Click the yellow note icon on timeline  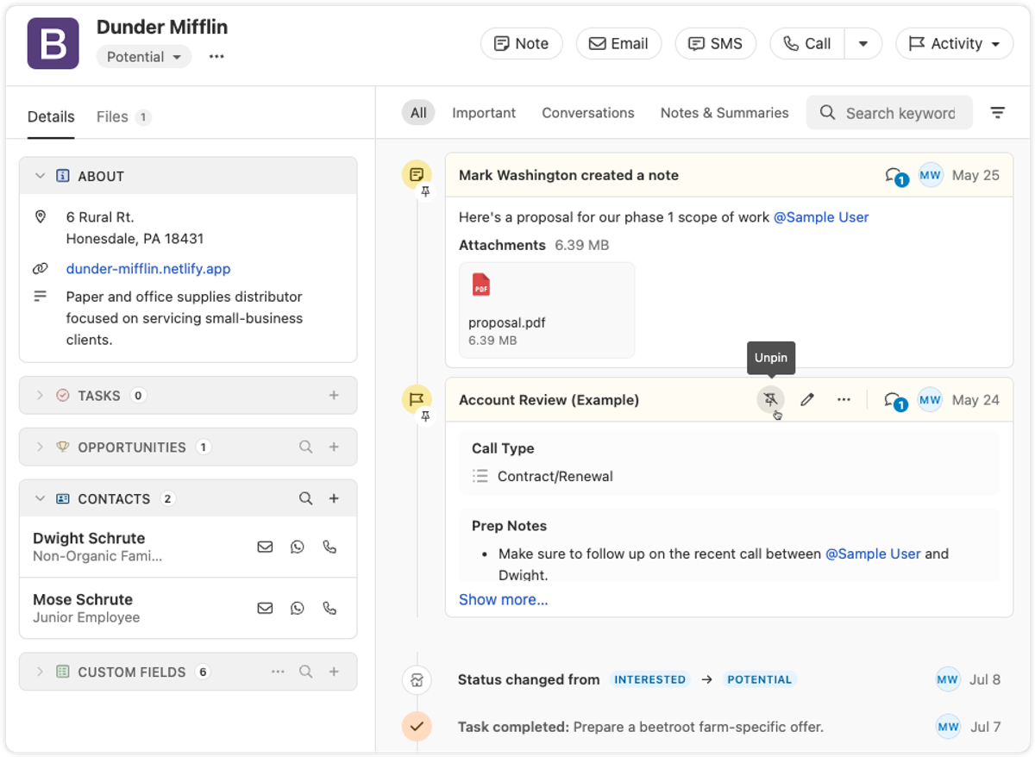417,175
